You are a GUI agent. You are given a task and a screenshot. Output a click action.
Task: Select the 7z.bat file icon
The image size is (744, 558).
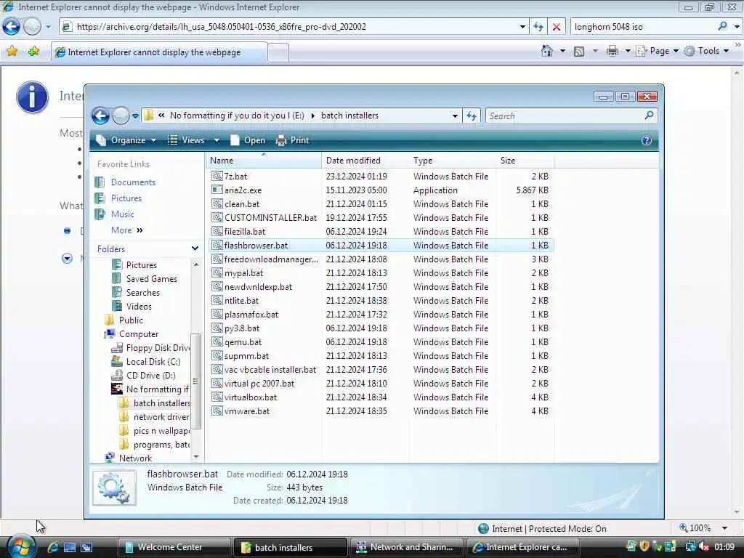[x=217, y=176]
